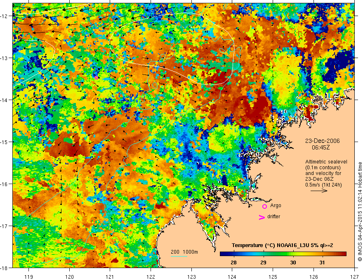Click the 'and velocity for' text line
Viewport: 363px width, 280px height.
323,173
